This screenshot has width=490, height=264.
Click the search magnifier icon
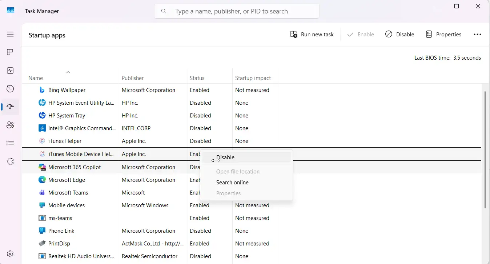164,11
